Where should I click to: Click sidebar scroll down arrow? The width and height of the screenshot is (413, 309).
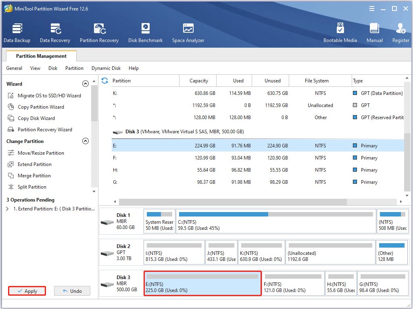tap(94, 191)
